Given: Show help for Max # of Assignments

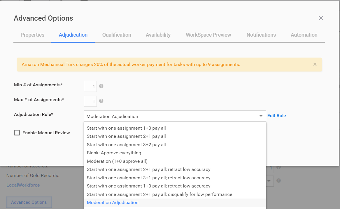Looking at the screenshot, I should [101, 101].
